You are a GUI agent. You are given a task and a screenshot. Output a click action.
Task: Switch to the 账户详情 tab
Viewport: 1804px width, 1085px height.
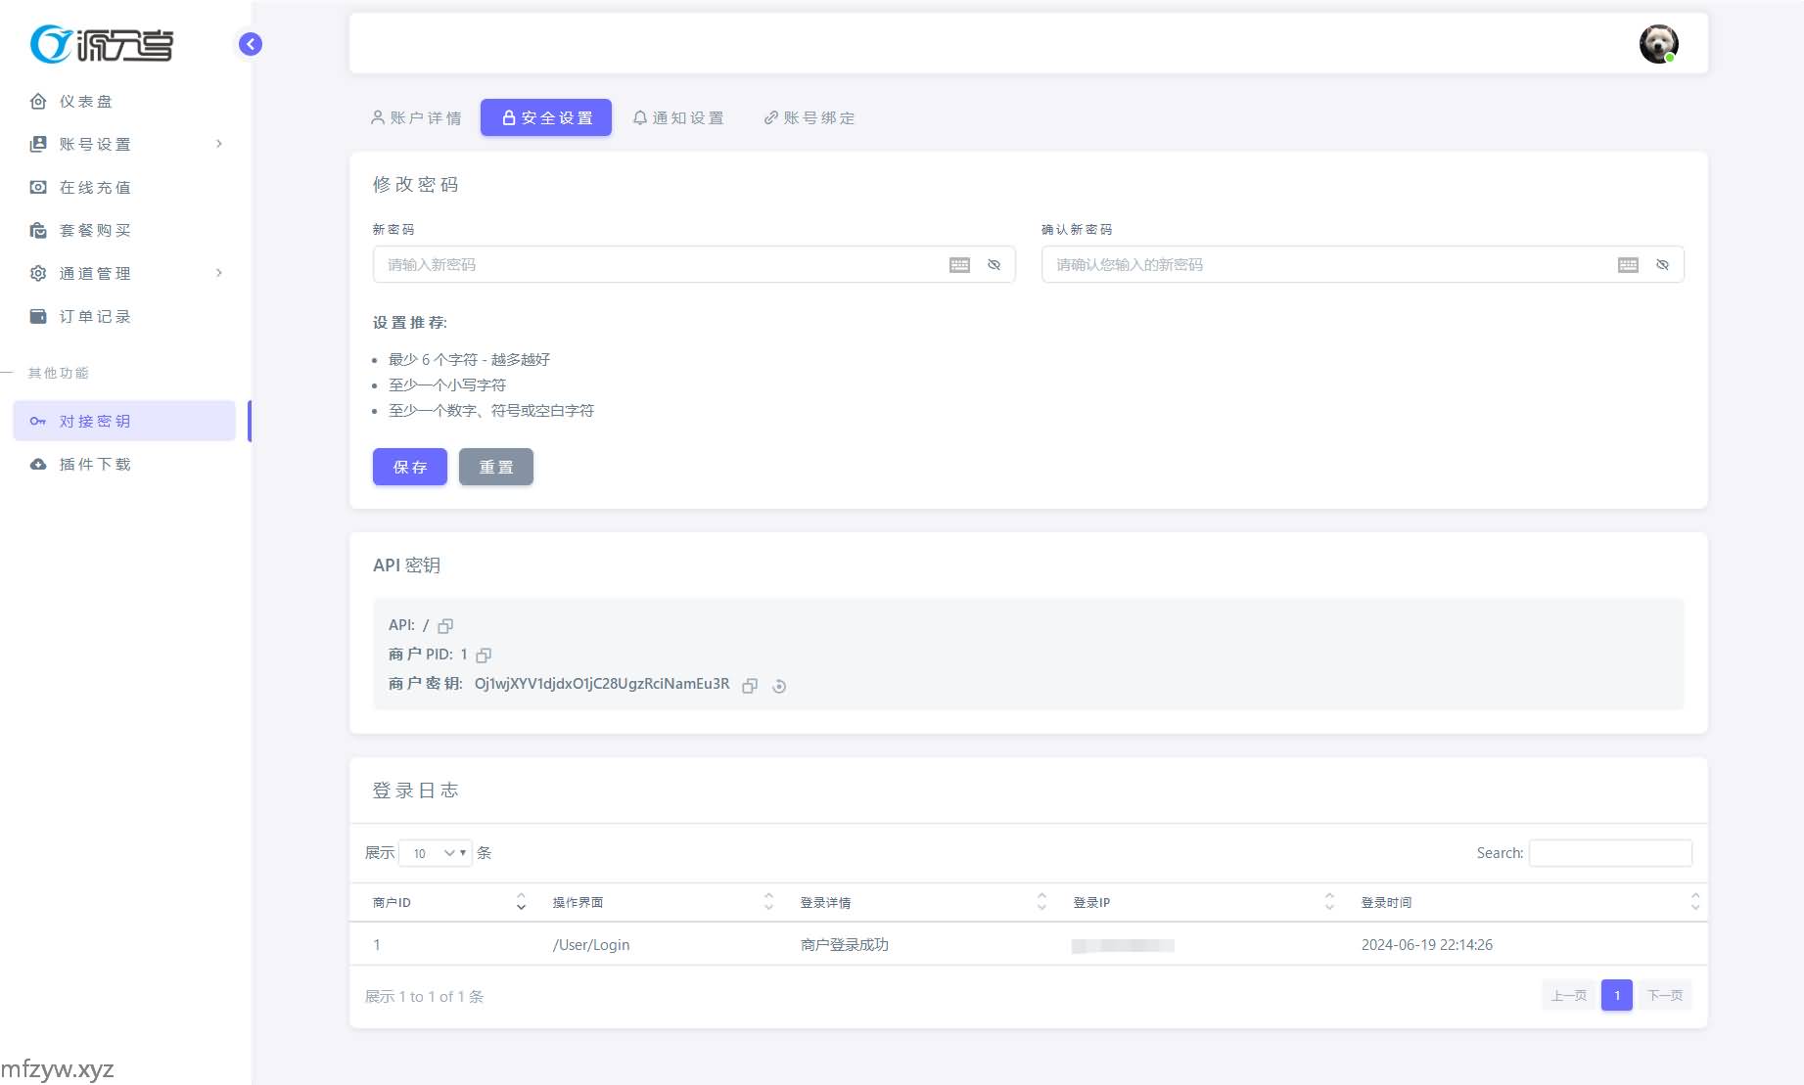tap(416, 117)
